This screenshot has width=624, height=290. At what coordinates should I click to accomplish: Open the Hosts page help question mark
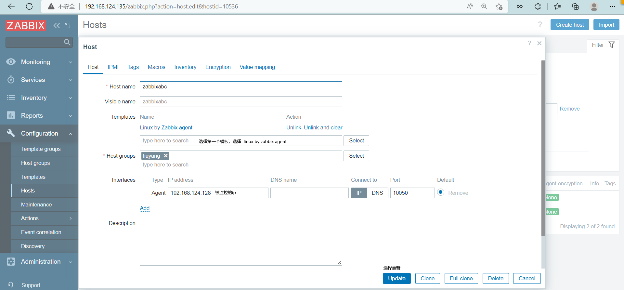540,25
